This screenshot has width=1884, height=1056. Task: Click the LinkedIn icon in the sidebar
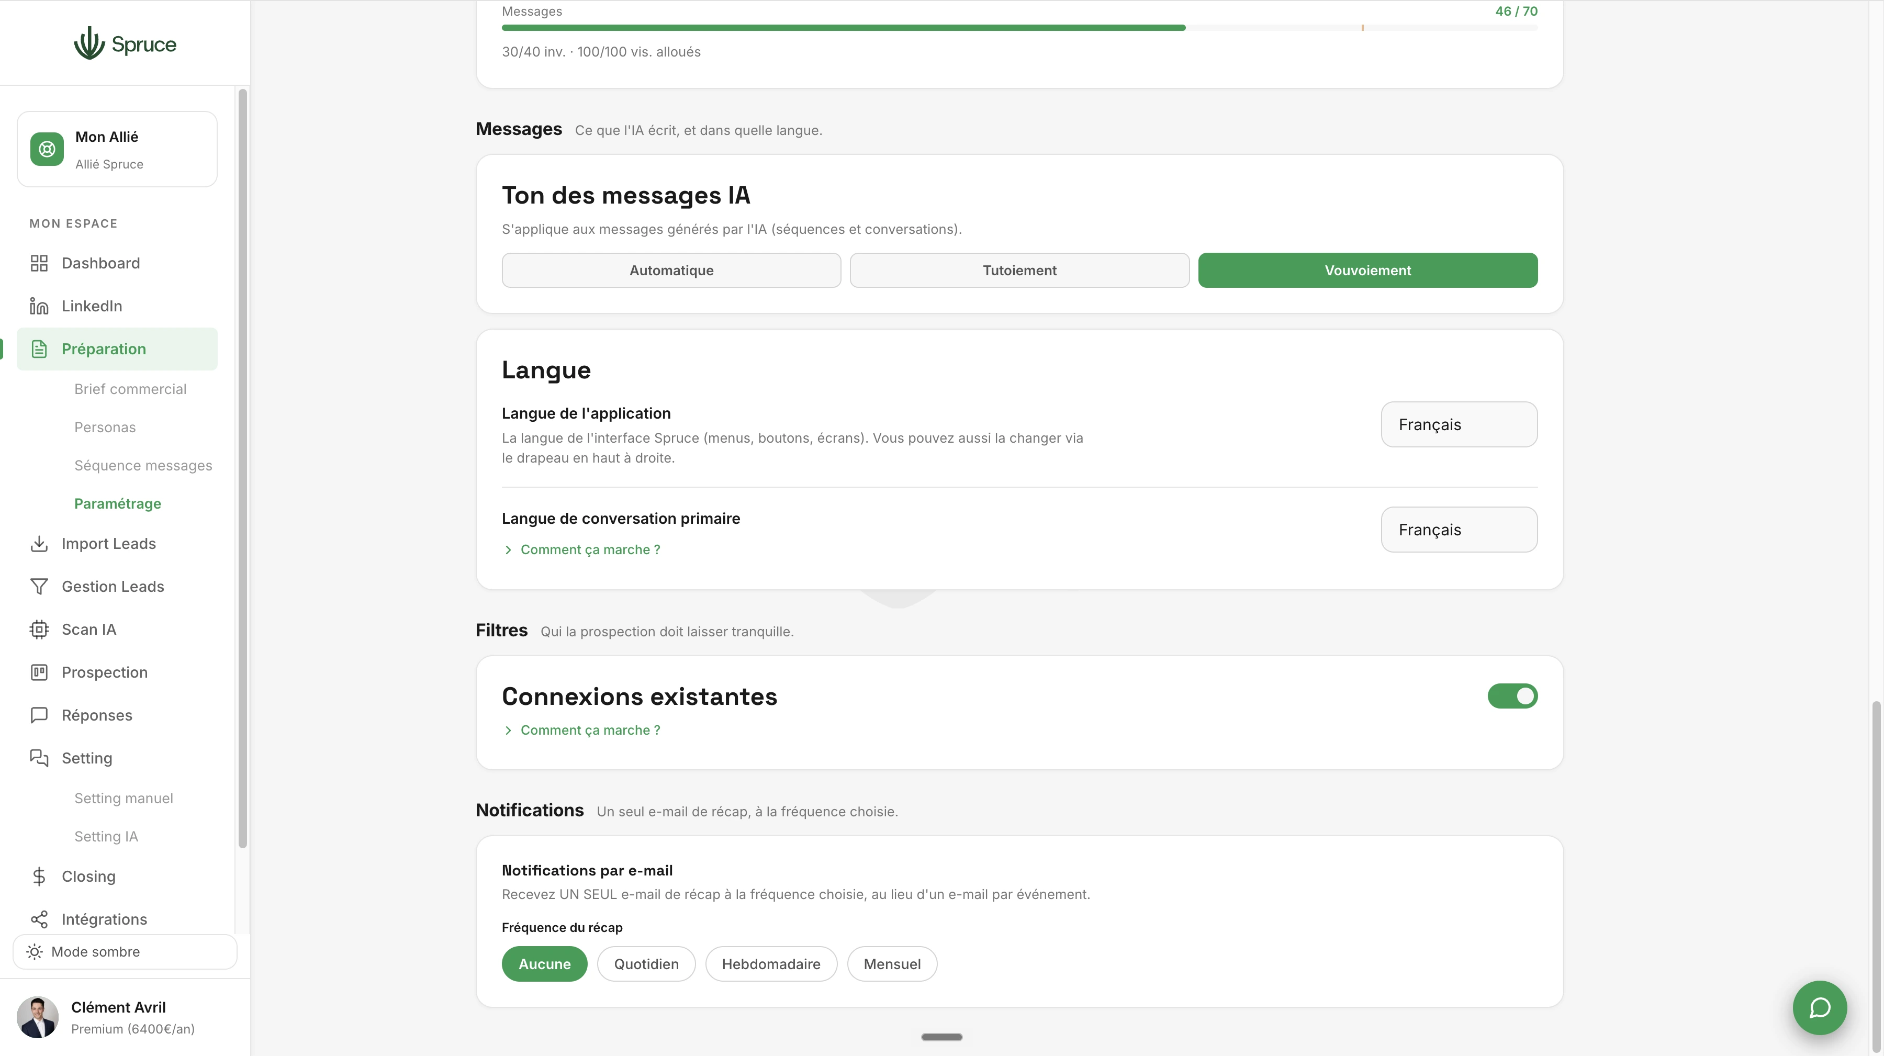click(x=39, y=306)
